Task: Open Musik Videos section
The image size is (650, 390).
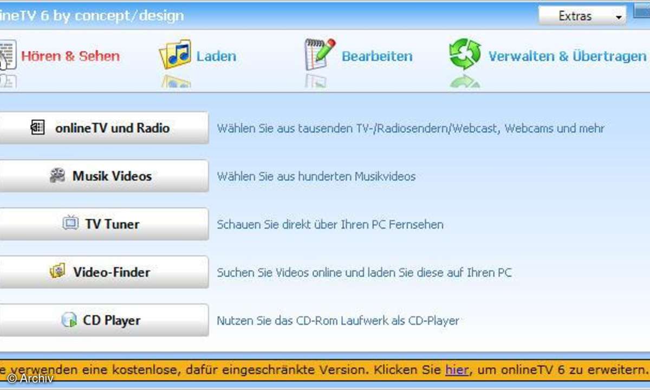Action: pyautogui.click(x=104, y=176)
